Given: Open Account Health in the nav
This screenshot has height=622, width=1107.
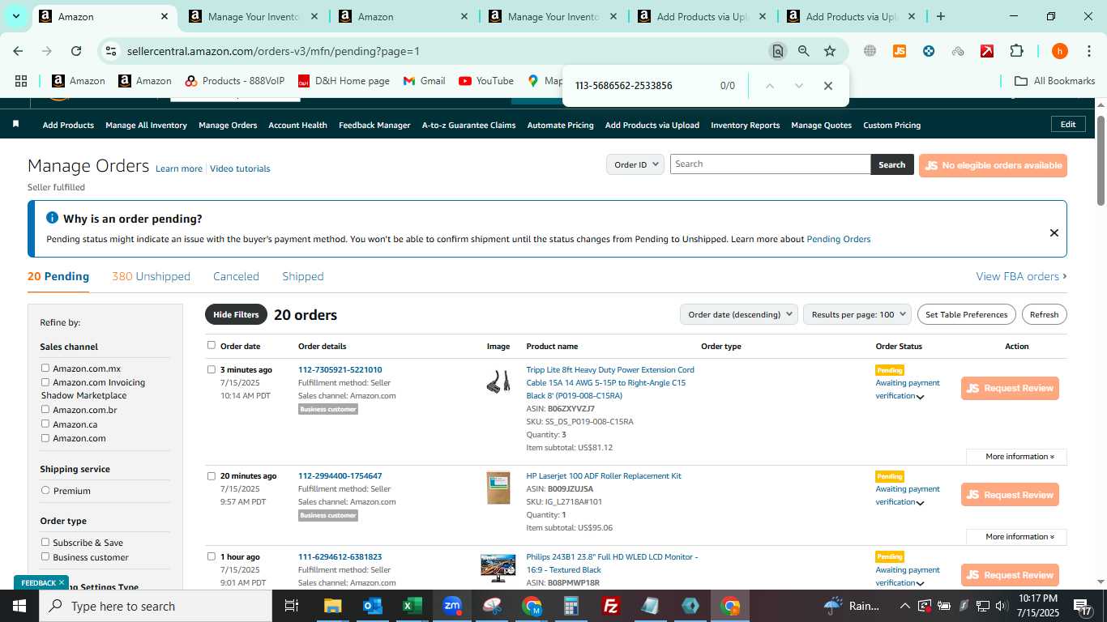Looking at the screenshot, I should click(x=297, y=125).
